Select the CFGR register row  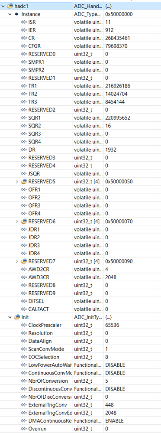click(80, 46)
